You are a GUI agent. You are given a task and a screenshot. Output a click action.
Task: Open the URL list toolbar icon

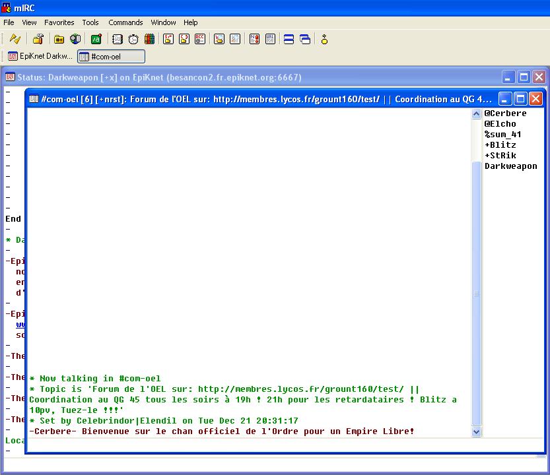pyautogui.click(x=270, y=39)
